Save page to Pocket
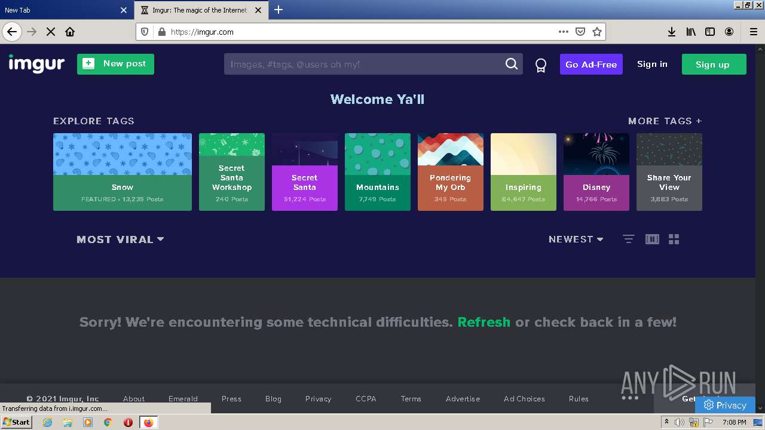This screenshot has height=430, width=765. (580, 32)
